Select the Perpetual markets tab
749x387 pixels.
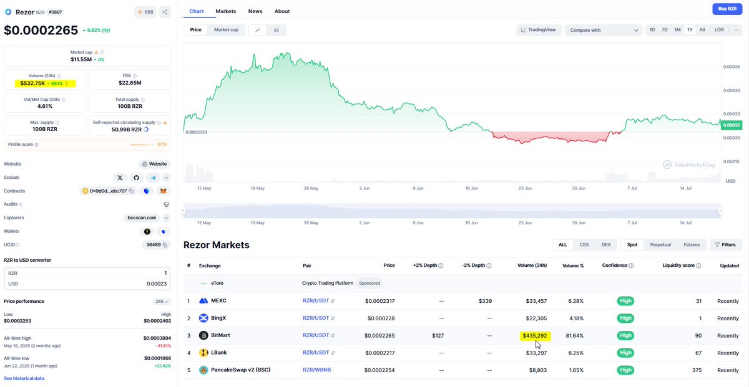tap(660, 245)
